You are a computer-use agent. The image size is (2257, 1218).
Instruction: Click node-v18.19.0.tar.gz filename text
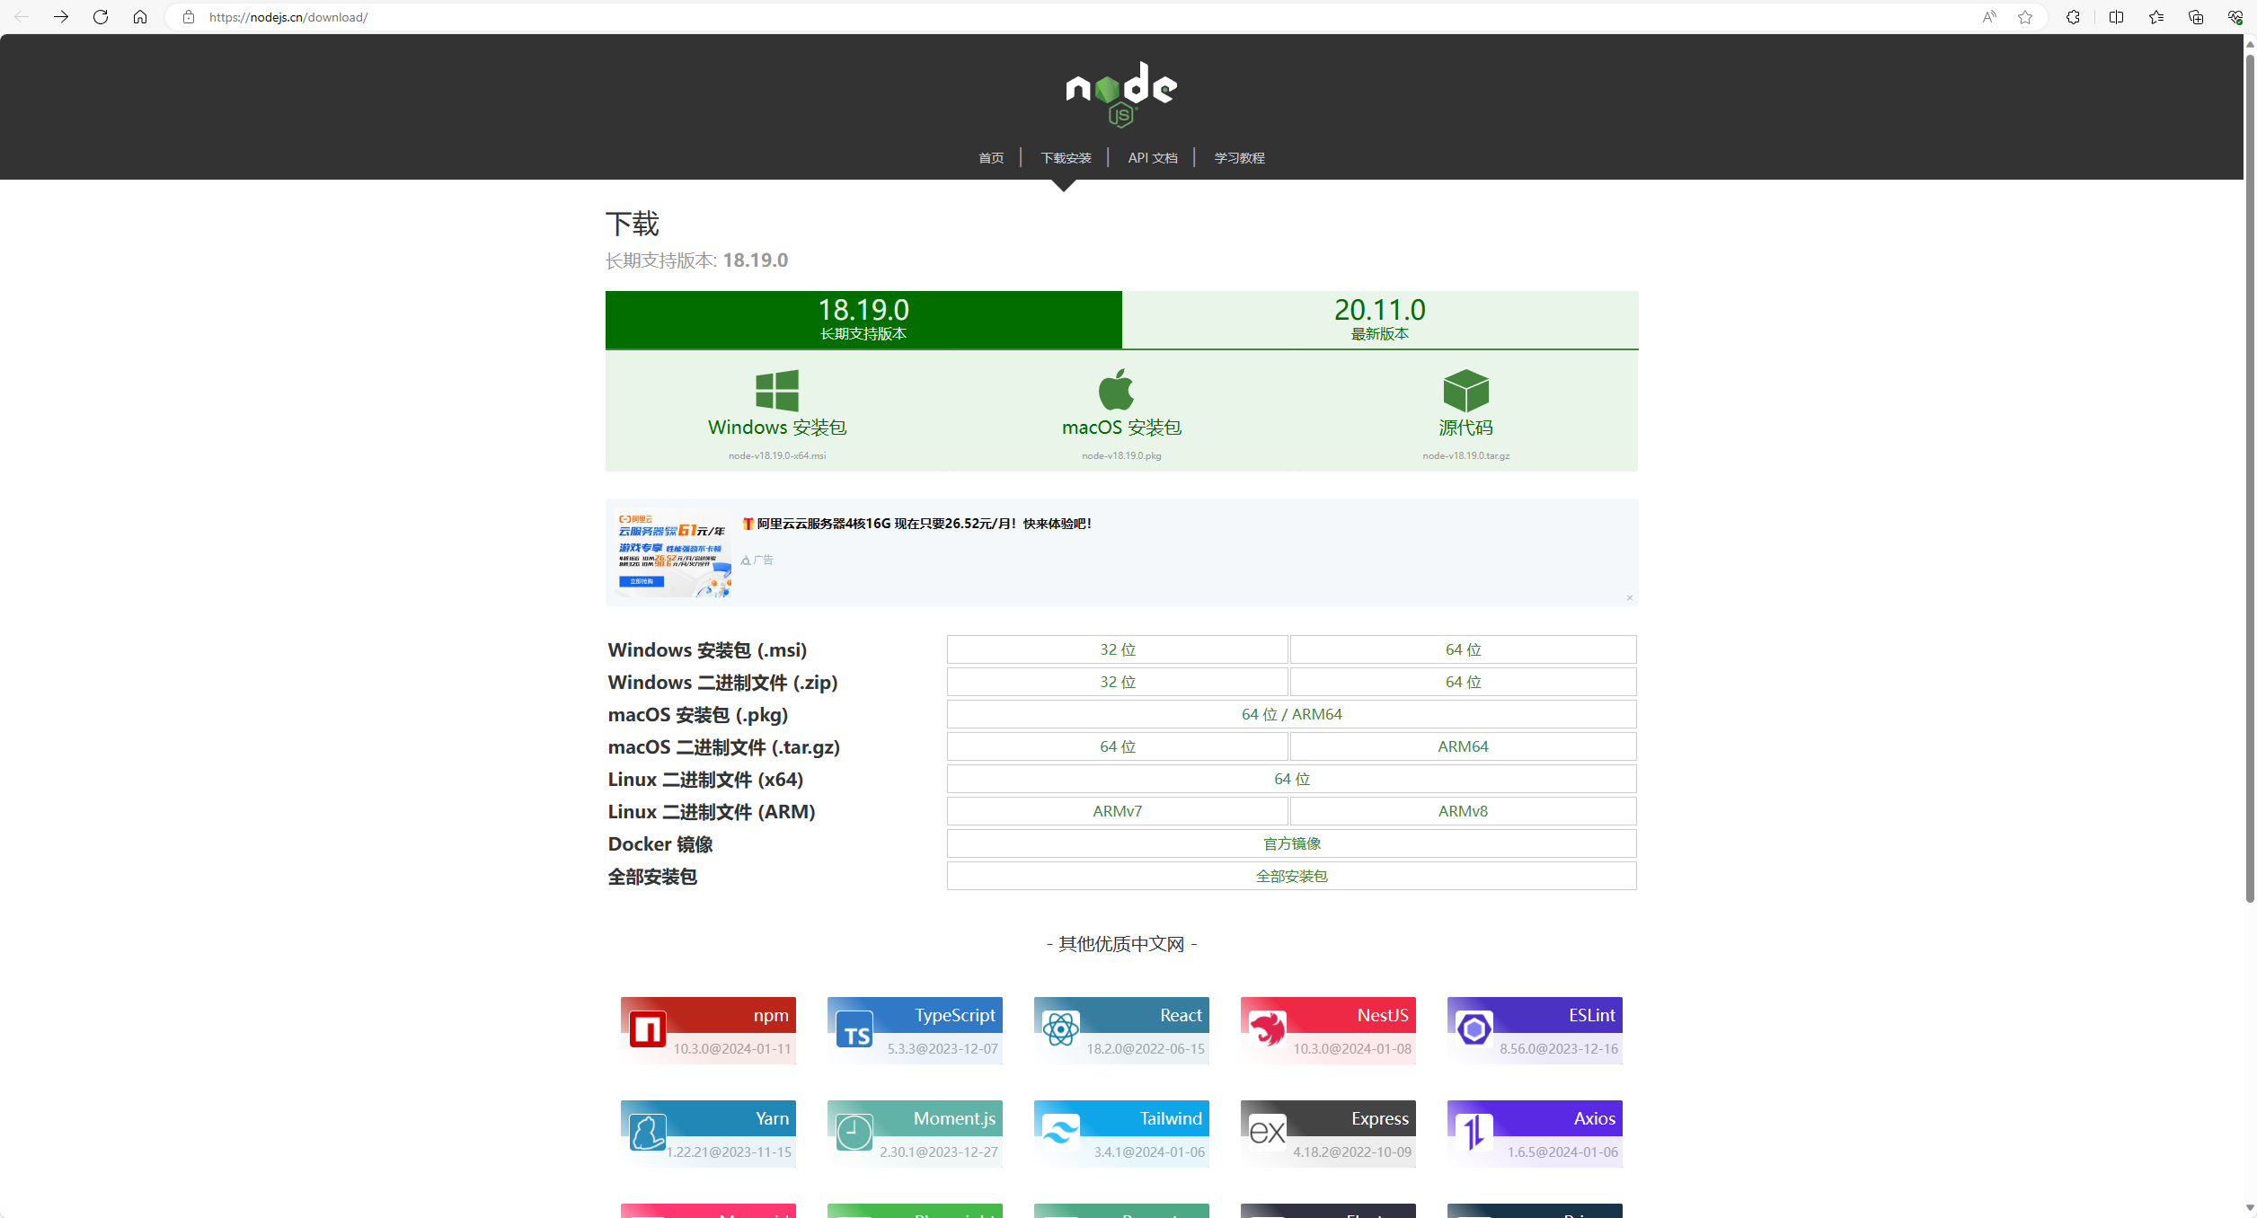(1466, 456)
